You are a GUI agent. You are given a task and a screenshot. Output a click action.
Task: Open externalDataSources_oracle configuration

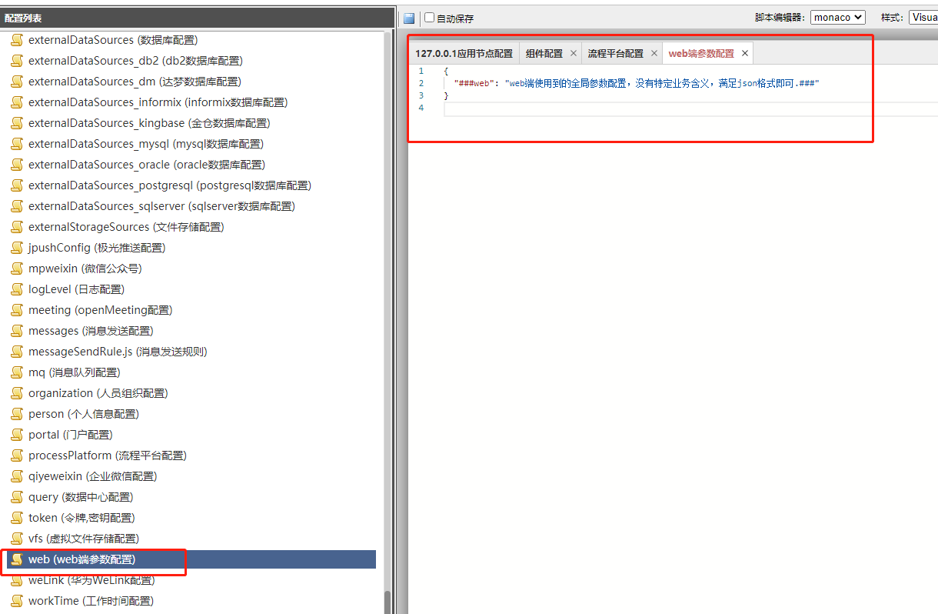[147, 165]
